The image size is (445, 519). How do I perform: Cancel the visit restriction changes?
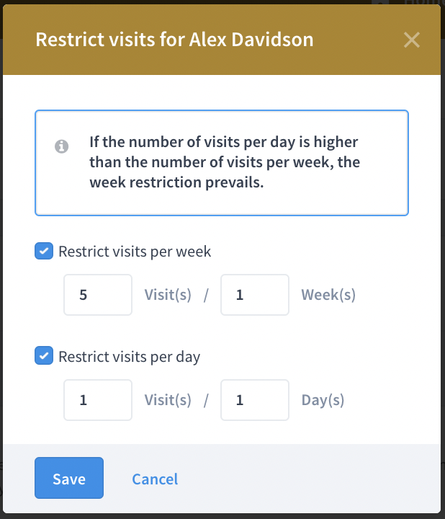click(x=155, y=479)
